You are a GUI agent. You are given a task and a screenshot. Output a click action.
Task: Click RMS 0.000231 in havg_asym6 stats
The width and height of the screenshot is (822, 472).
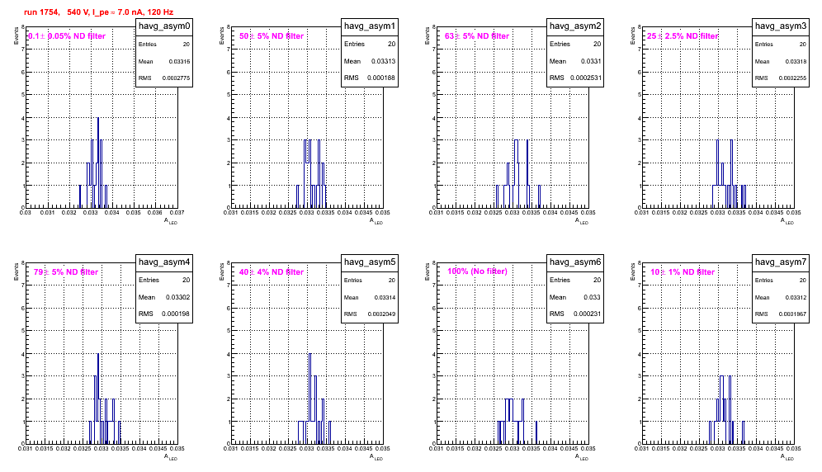click(x=575, y=314)
